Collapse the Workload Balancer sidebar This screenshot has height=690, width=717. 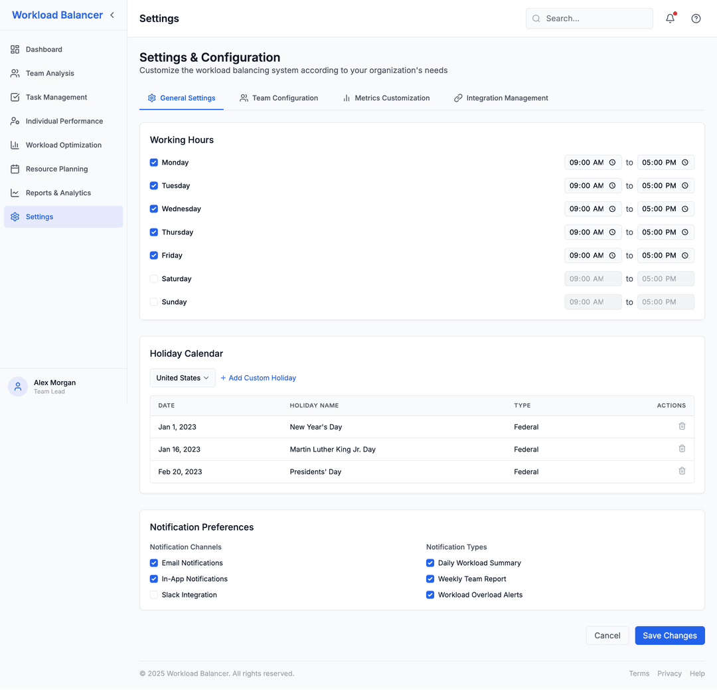click(x=112, y=15)
